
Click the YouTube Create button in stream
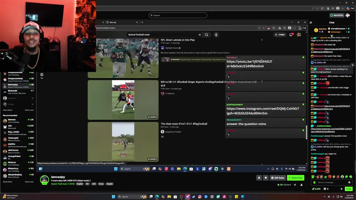point(280,35)
